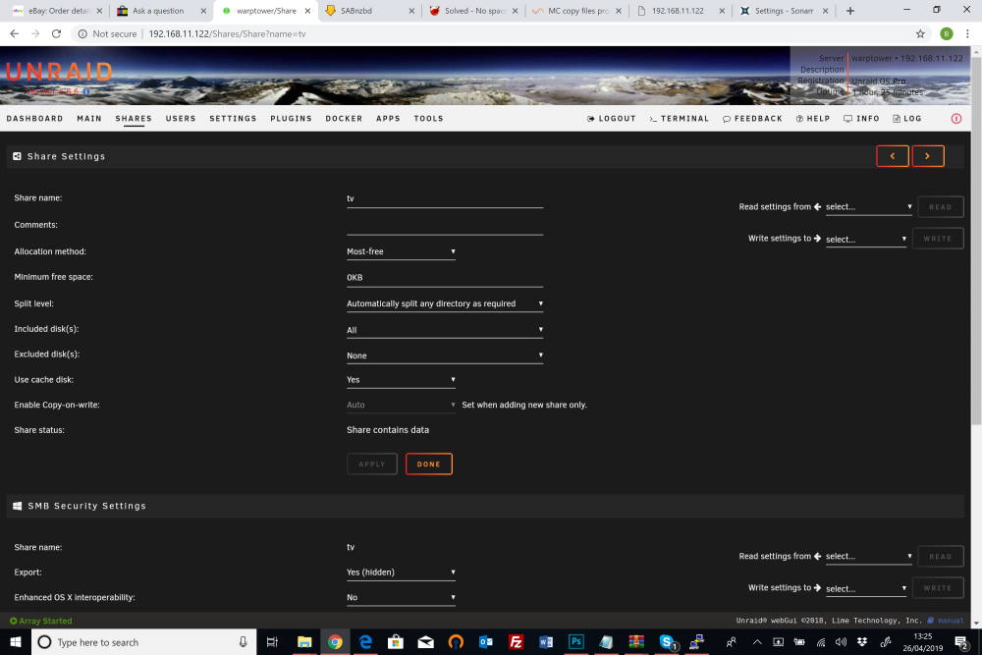Click the Minimum free space field
This screenshot has width=982, height=655.
pyautogui.click(x=445, y=277)
